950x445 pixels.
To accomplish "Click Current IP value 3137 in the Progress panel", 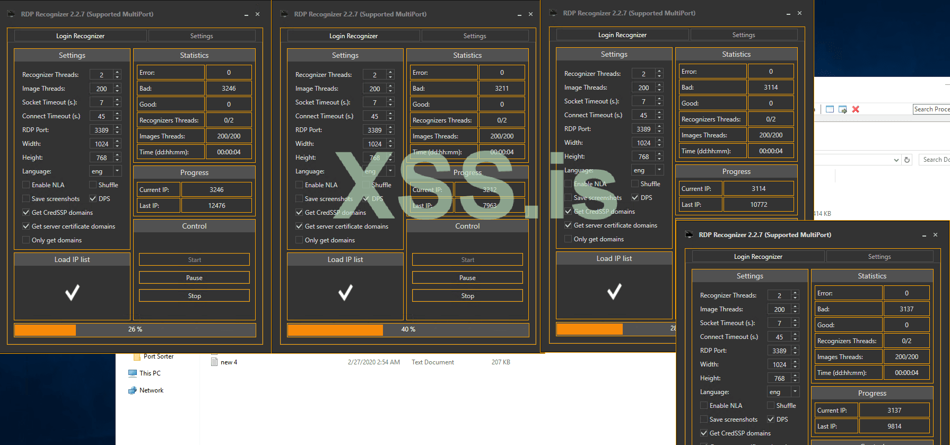I will pyautogui.click(x=894, y=411).
